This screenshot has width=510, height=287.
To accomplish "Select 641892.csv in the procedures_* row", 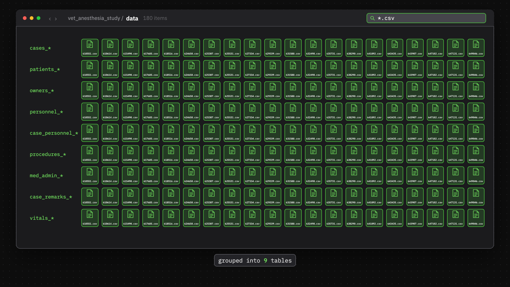I will tap(374, 154).
